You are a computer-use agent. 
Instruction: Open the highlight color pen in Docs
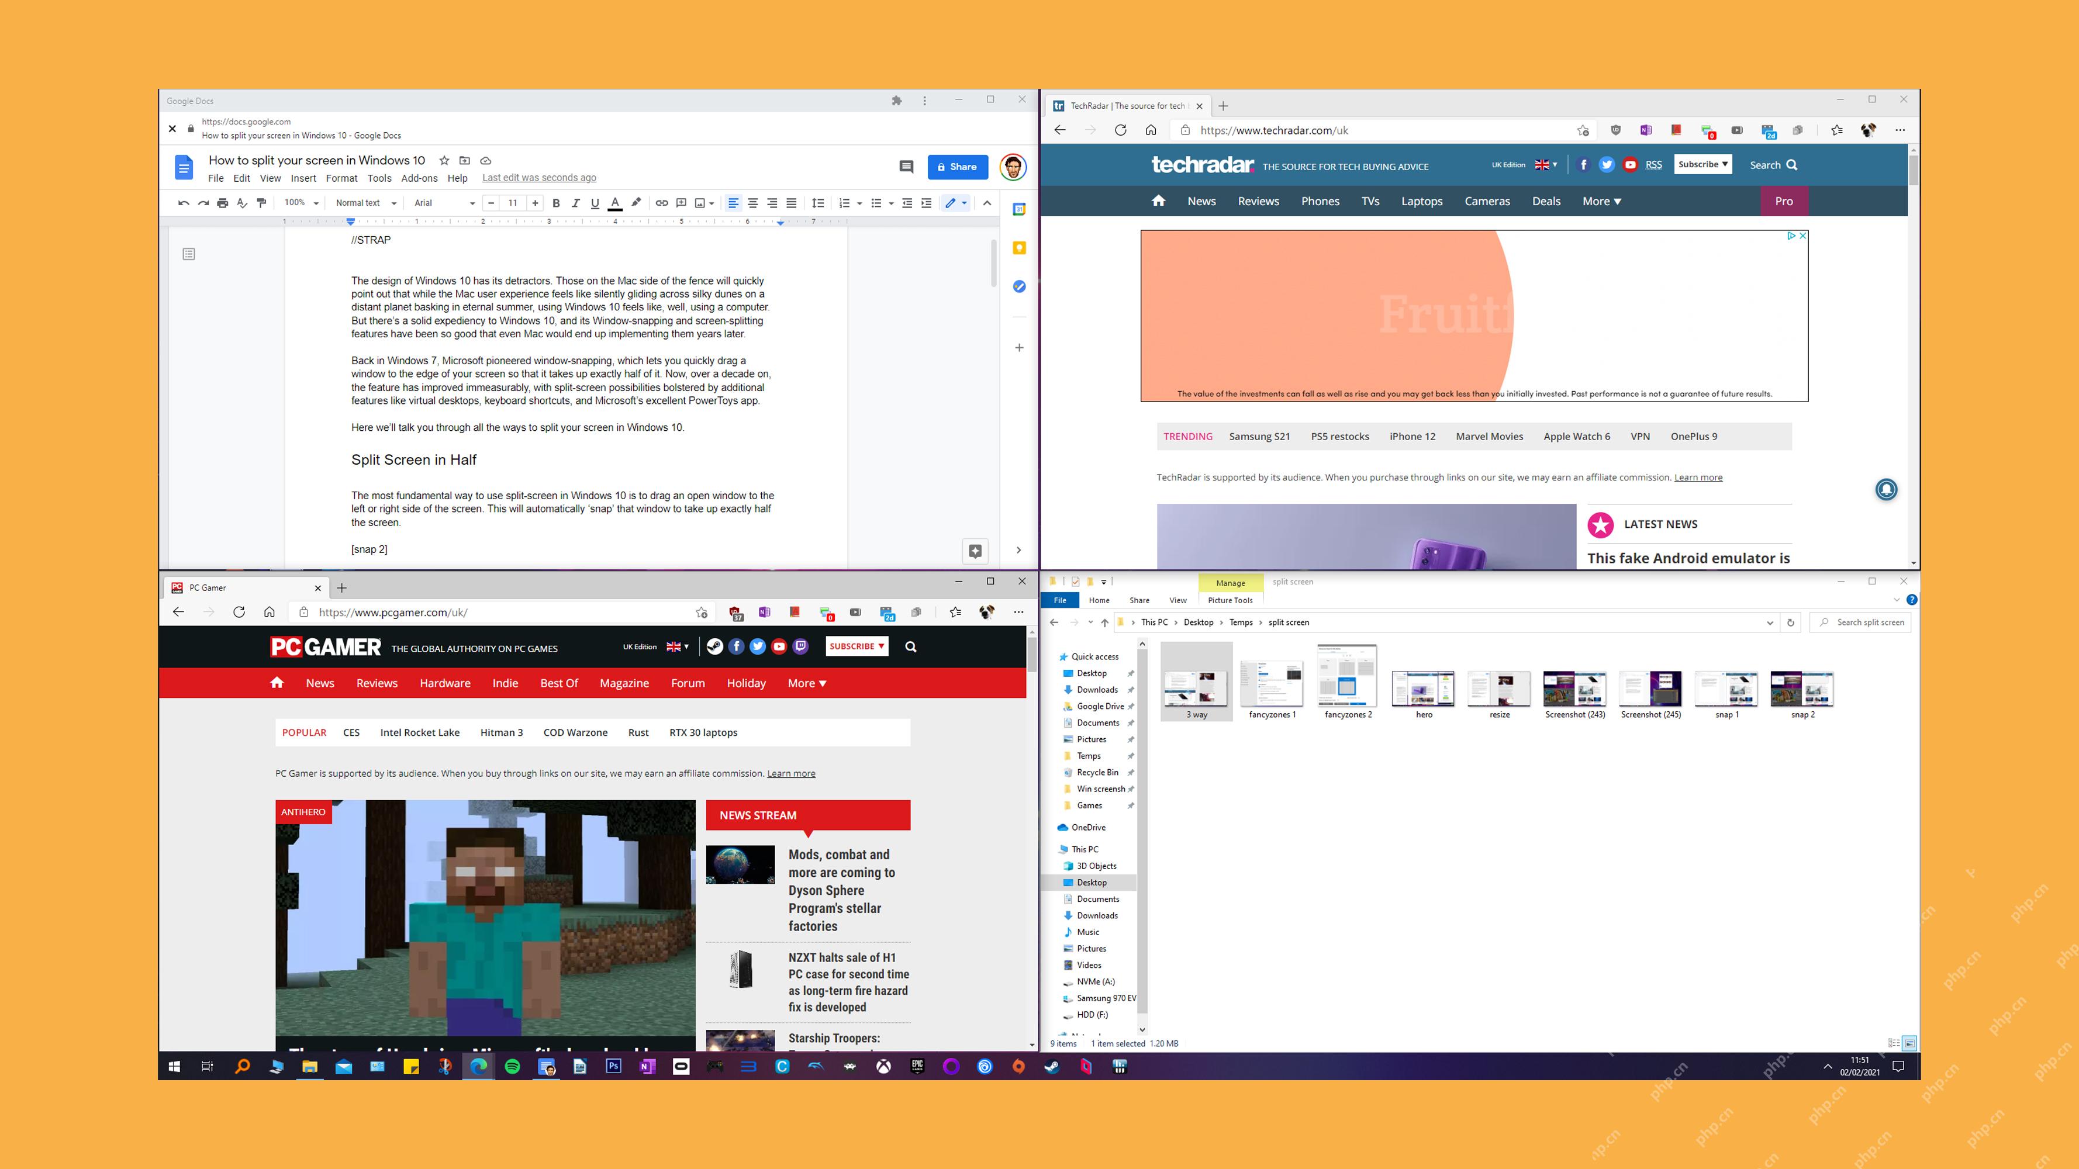pyautogui.click(x=636, y=203)
